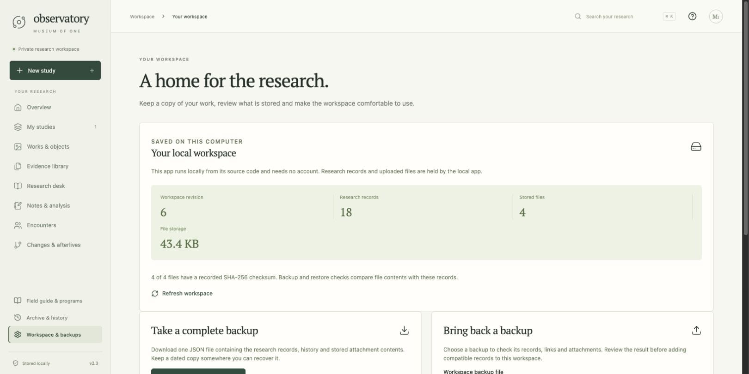The height and width of the screenshot is (374, 749).
Task: Click the Private research workspace label
Action: (x=49, y=49)
